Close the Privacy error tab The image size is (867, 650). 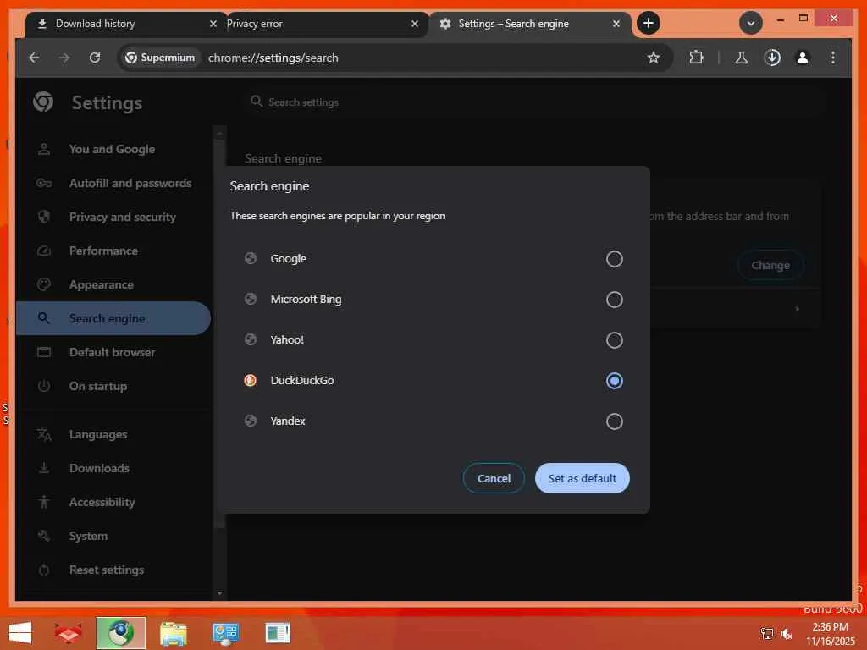pyautogui.click(x=415, y=24)
